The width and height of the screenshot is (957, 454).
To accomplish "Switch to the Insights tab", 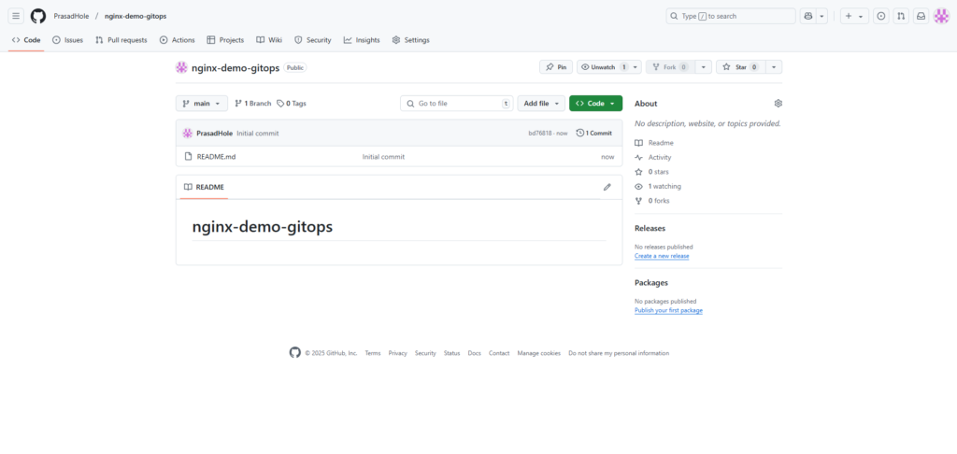I will (x=362, y=40).
